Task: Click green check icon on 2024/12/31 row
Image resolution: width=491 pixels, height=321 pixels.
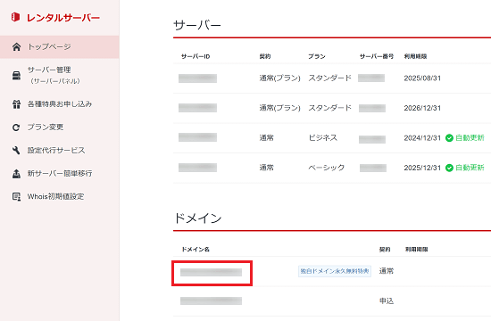Action: (449, 138)
